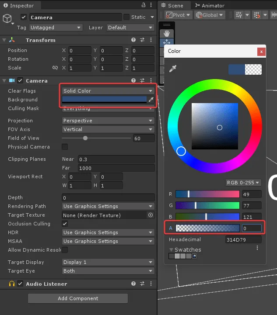Click the Background color eyedropper in Inspector
The width and height of the screenshot is (277, 315).
[151, 100]
